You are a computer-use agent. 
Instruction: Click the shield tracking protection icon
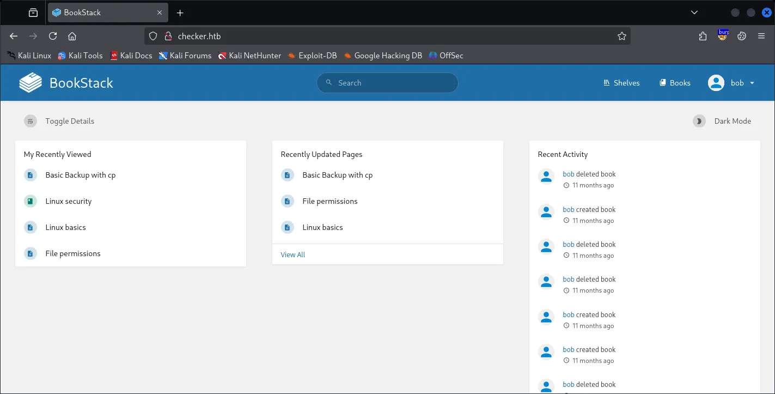tap(153, 37)
